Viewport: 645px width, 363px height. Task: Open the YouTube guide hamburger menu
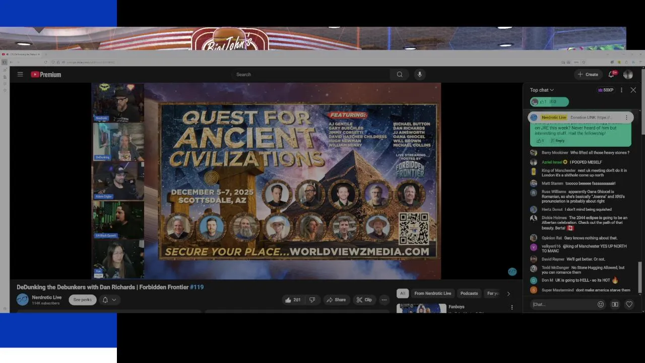point(20,74)
